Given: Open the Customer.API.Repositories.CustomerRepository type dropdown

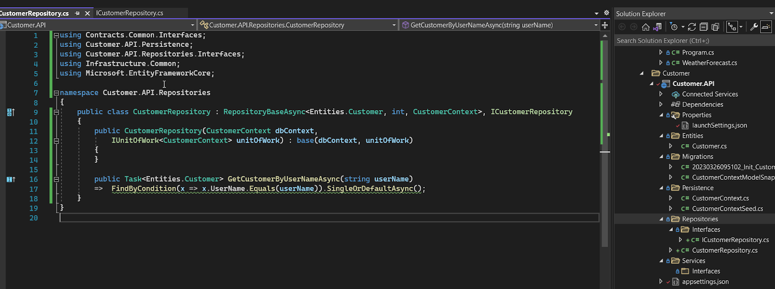Looking at the screenshot, I should [394, 25].
